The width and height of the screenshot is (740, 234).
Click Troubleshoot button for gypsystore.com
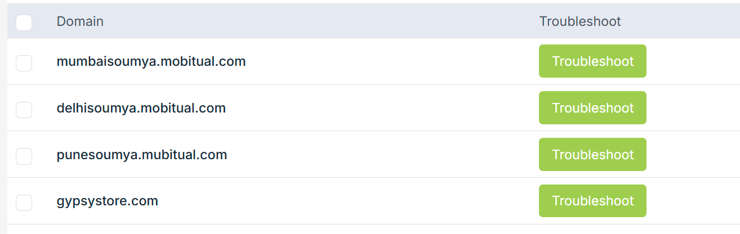tap(592, 201)
